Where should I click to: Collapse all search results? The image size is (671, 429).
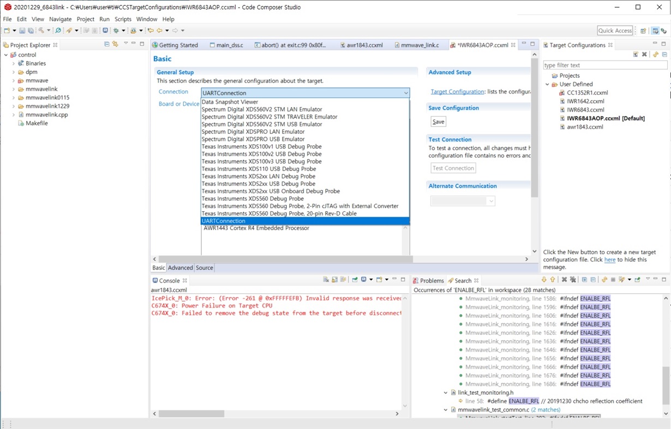[x=593, y=280]
